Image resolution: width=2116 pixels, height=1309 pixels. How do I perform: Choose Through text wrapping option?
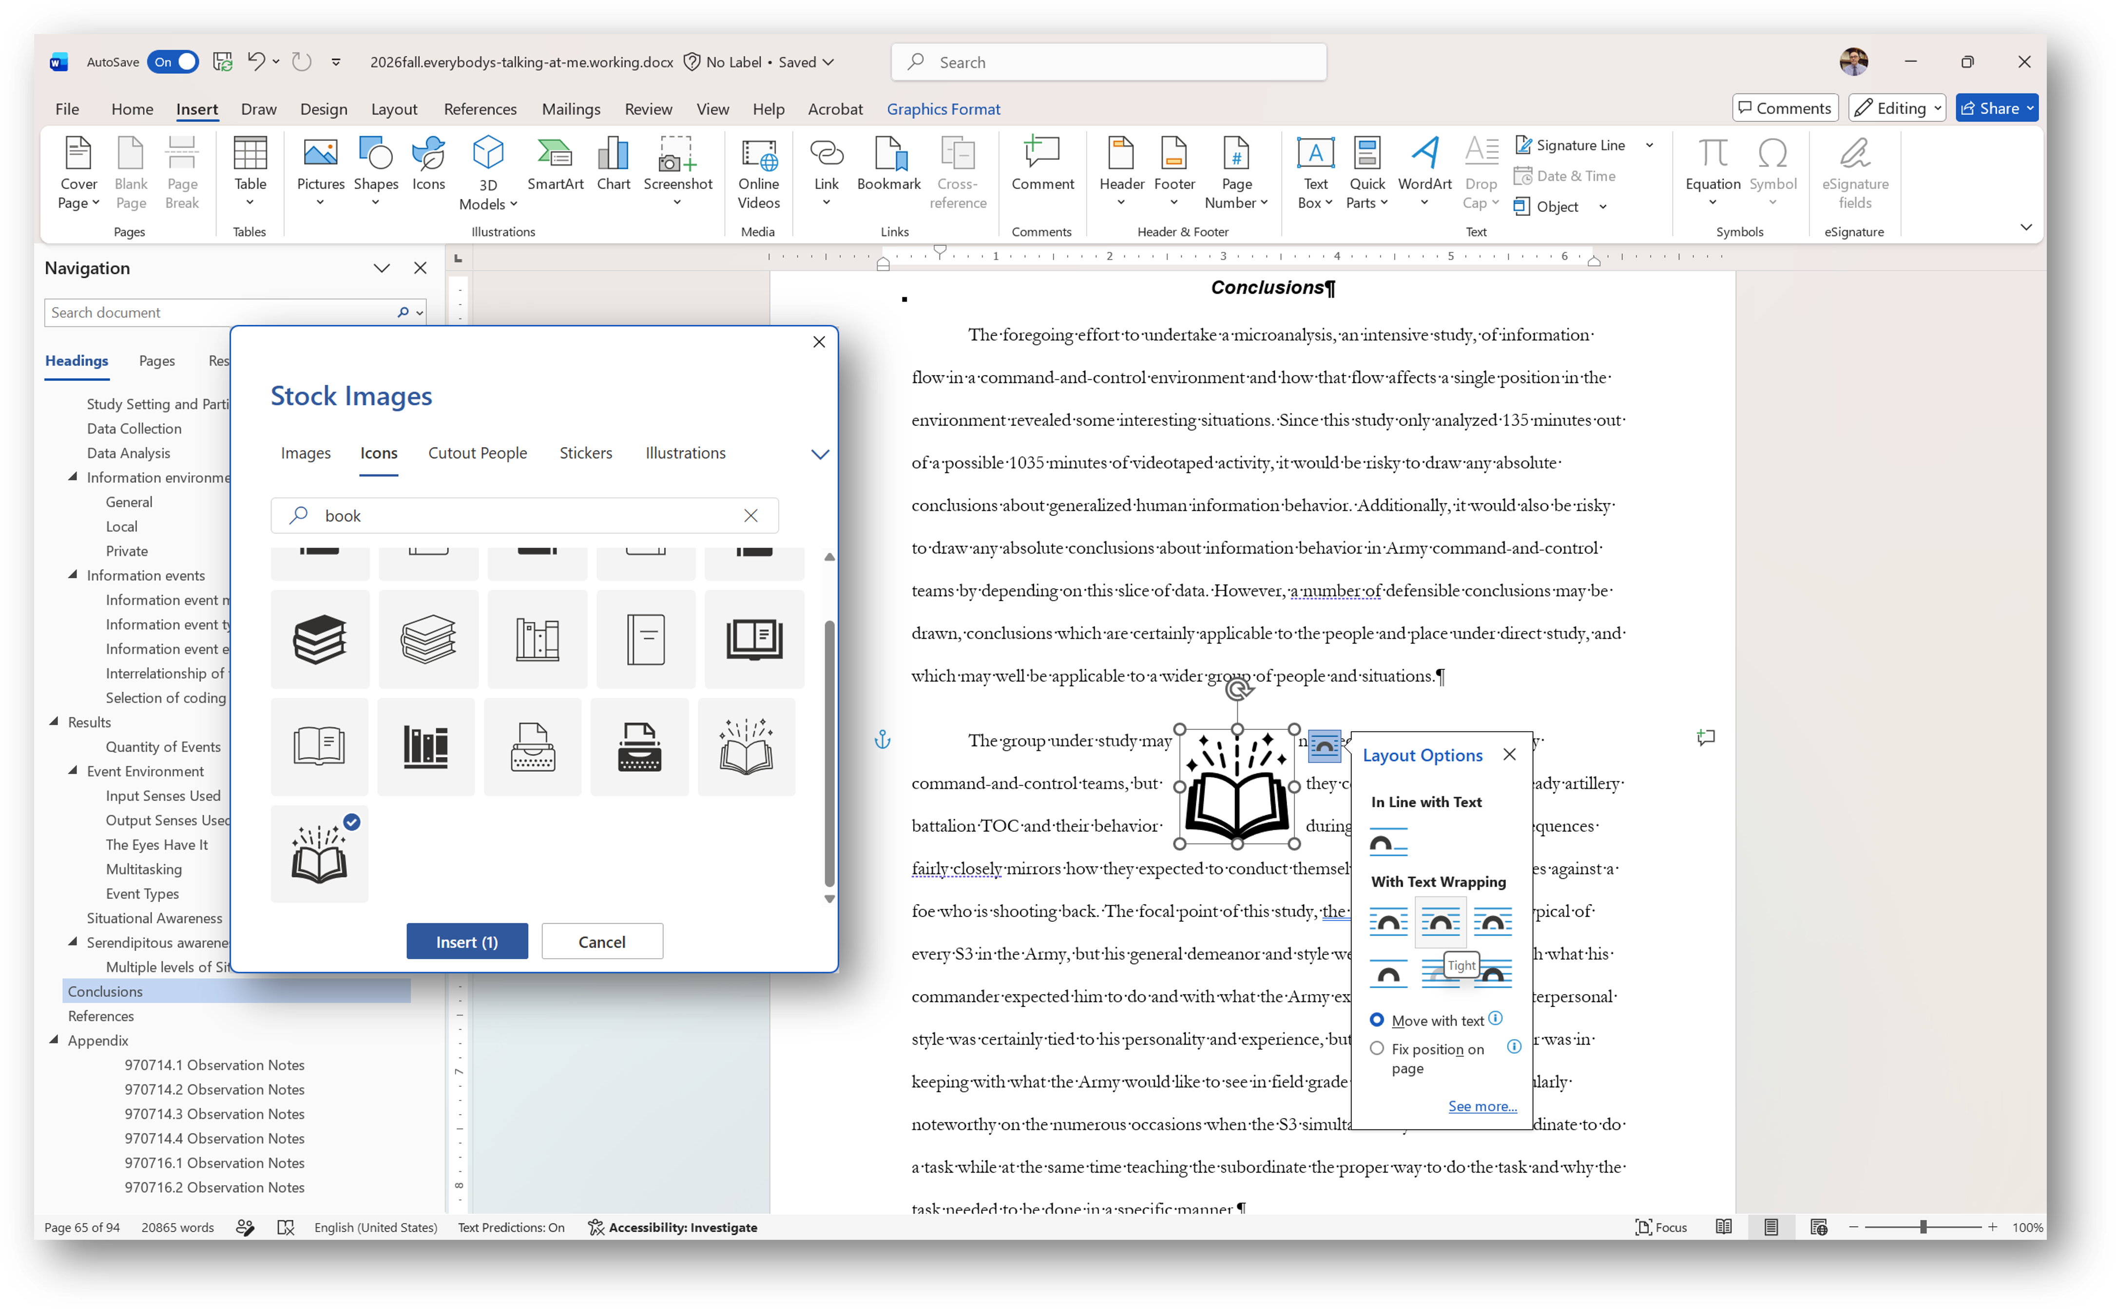click(1493, 922)
